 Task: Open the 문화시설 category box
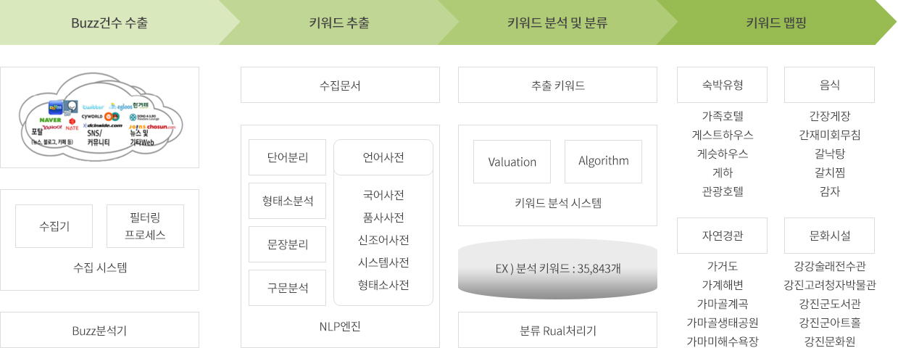[x=829, y=236]
